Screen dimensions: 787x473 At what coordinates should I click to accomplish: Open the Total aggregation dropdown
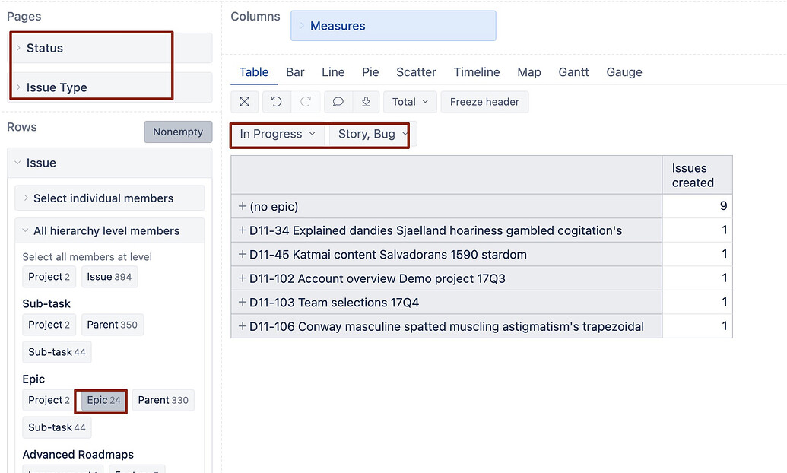(409, 101)
